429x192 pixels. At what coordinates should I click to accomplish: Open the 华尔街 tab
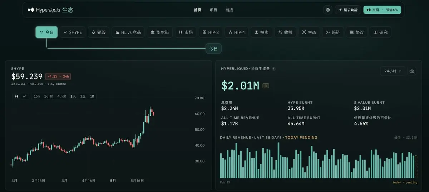pyautogui.click(x=160, y=32)
